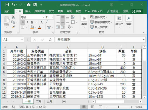The image size is (148, 110).
Task: Open the 文件 File tab
Action: pyautogui.click(x=7, y=11)
